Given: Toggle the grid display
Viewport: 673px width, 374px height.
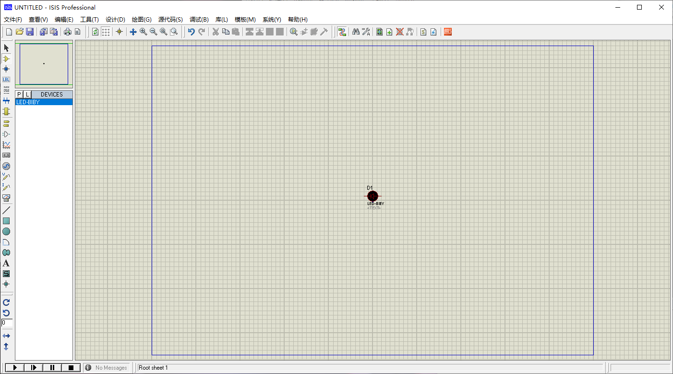Looking at the screenshot, I should [106, 32].
